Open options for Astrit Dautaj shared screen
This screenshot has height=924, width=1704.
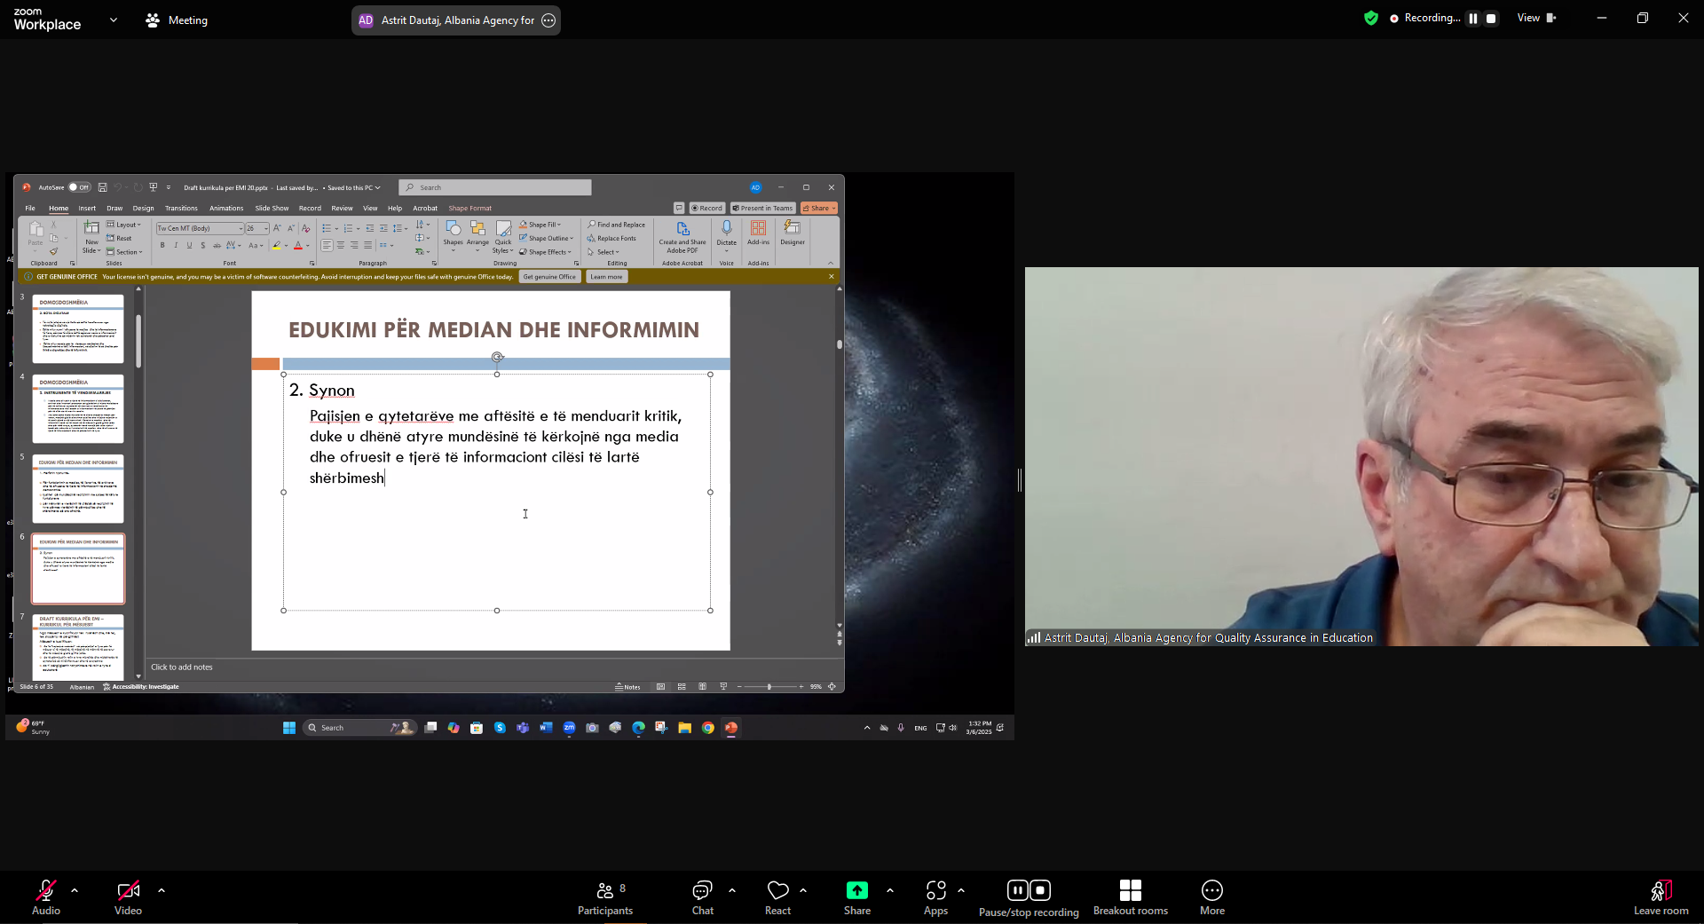coord(548,20)
